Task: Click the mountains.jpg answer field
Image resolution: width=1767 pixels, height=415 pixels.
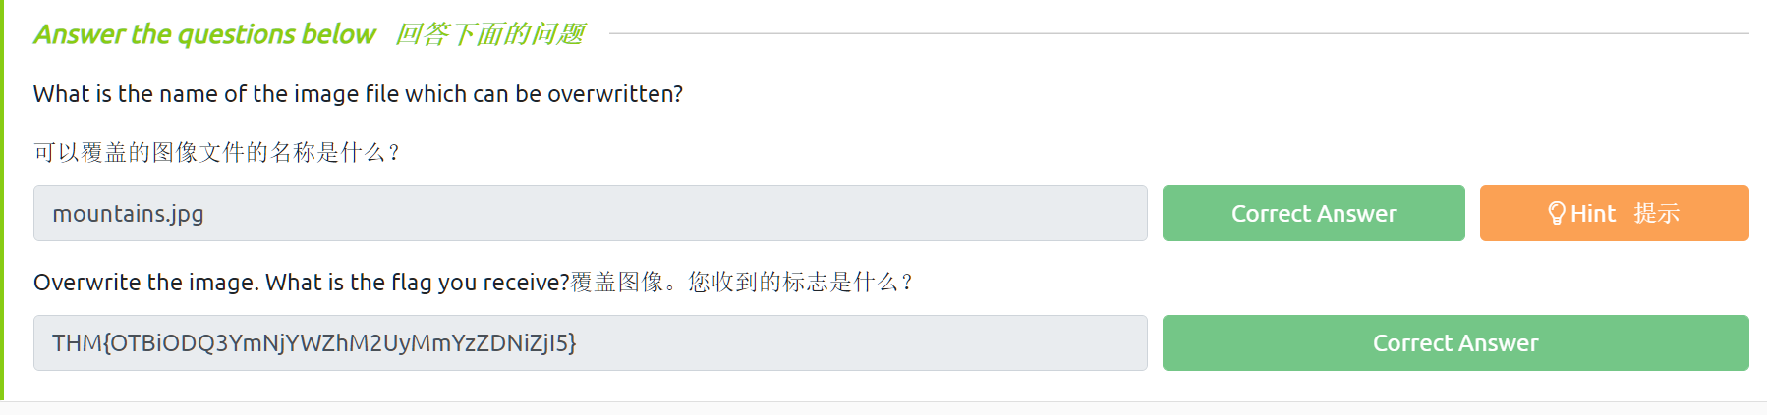Action: pos(590,213)
